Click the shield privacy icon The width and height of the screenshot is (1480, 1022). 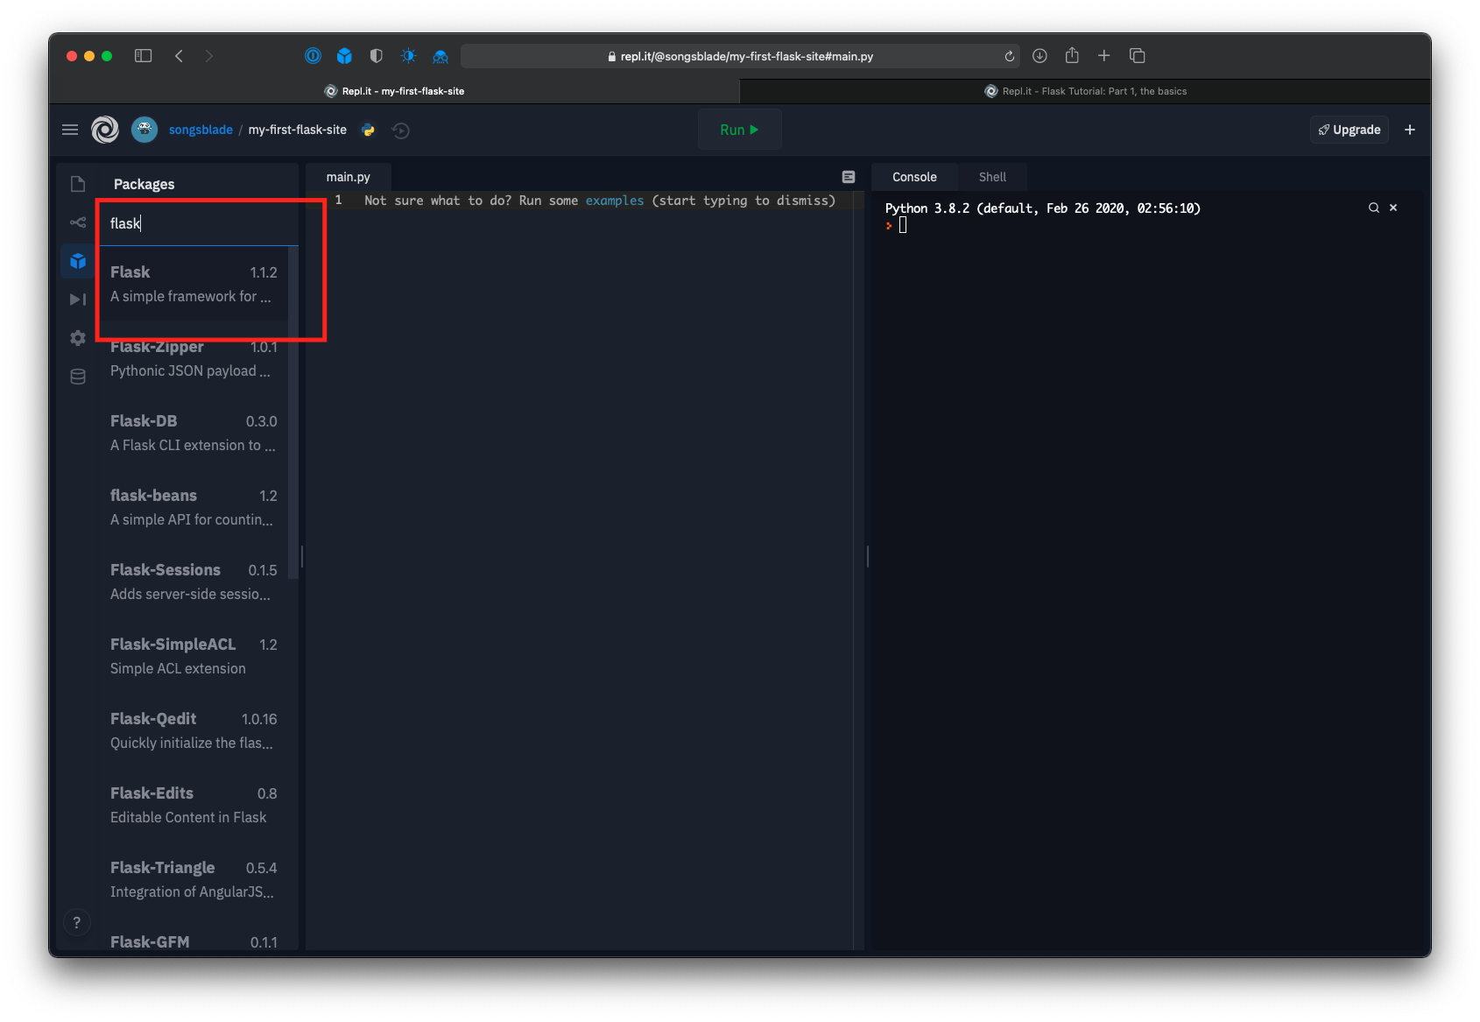[x=376, y=56]
